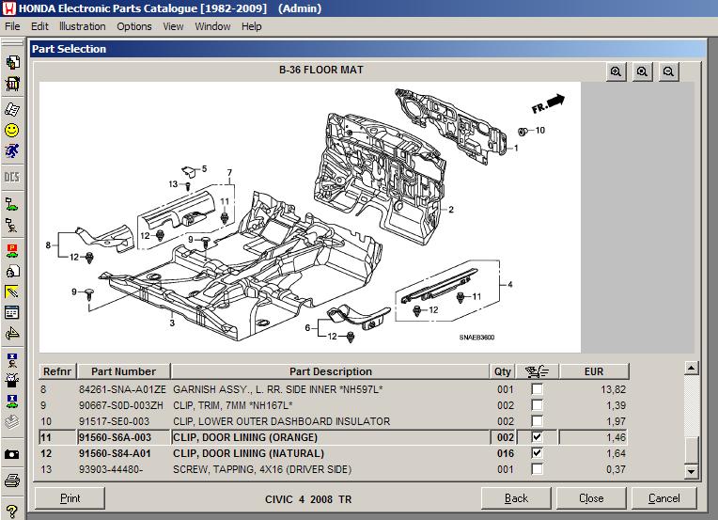Image resolution: width=718 pixels, height=520 pixels.
Task: Click the blue running man icon
Action: (12, 150)
